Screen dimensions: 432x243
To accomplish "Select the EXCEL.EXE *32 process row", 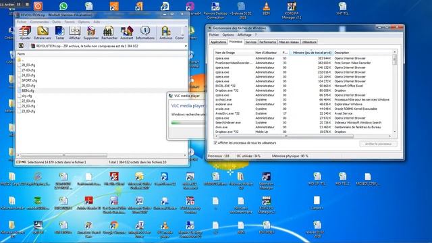I will (303, 86).
